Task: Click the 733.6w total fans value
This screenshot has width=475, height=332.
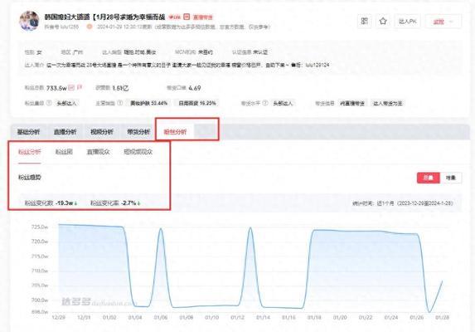Action: 56,88
